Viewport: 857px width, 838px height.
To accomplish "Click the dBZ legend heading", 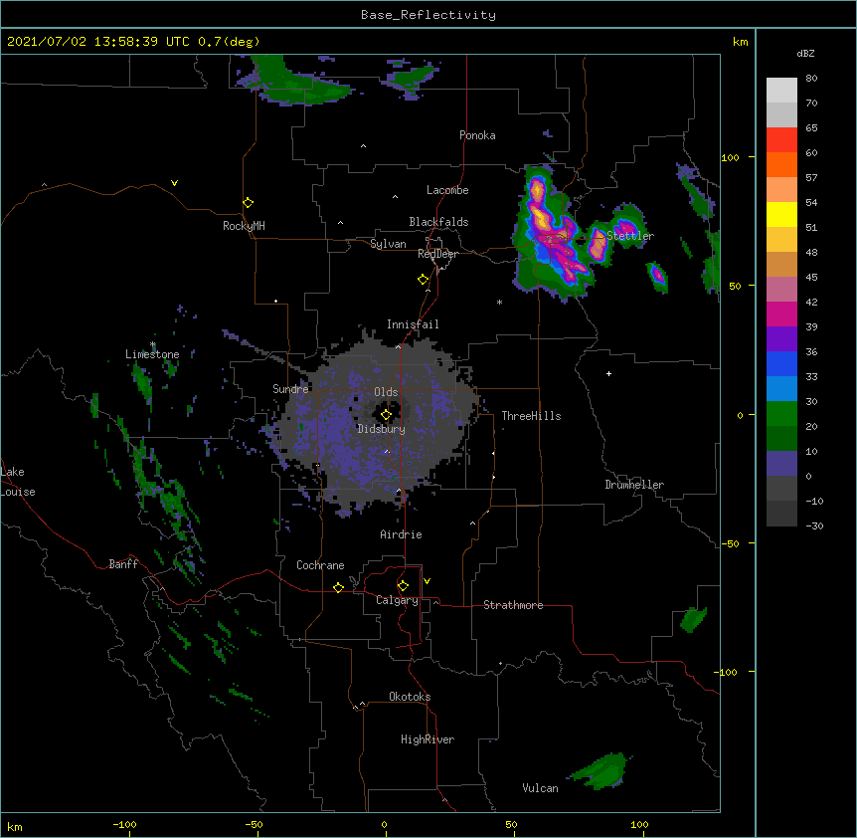I will point(805,54).
